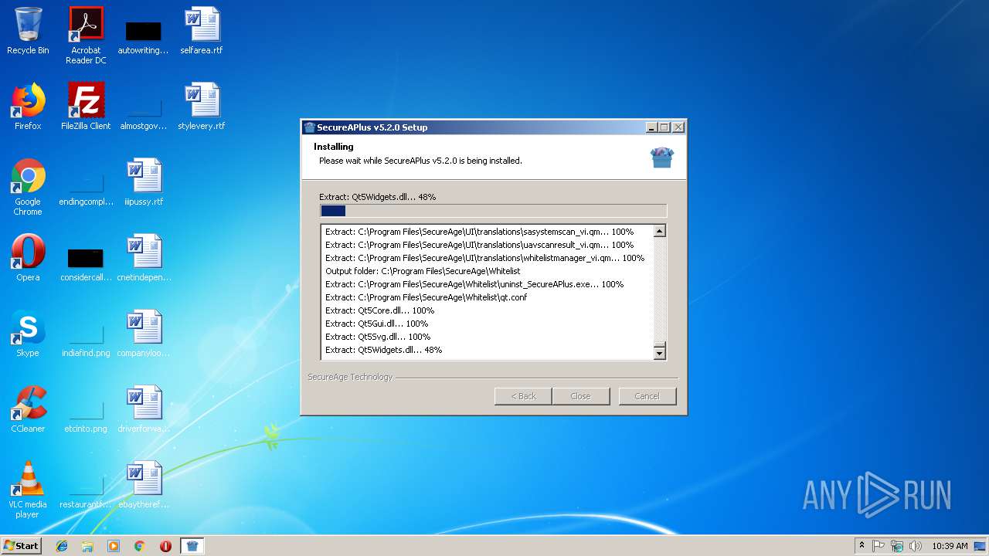Click the SecureAPlus title bar icon
The image size is (989, 556).
(x=310, y=127)
